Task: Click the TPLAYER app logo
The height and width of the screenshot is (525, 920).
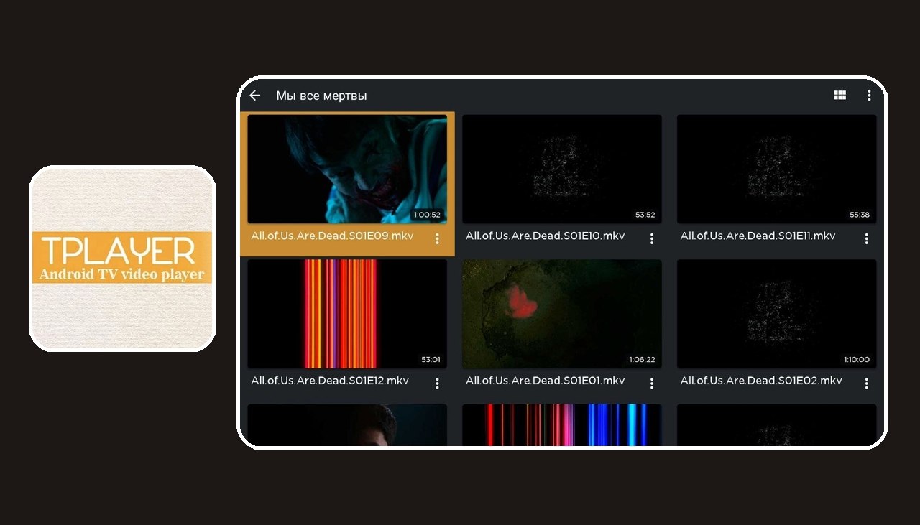Action: [122, 259]
